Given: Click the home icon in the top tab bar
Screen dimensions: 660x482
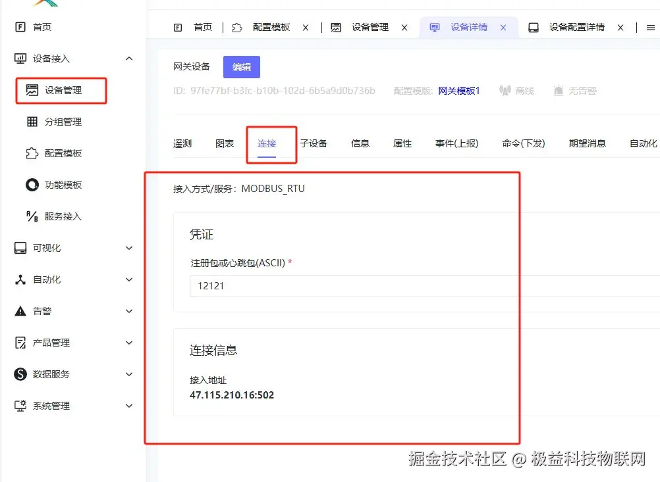Looking at the screenshot, I should click(x=178, y=28).
